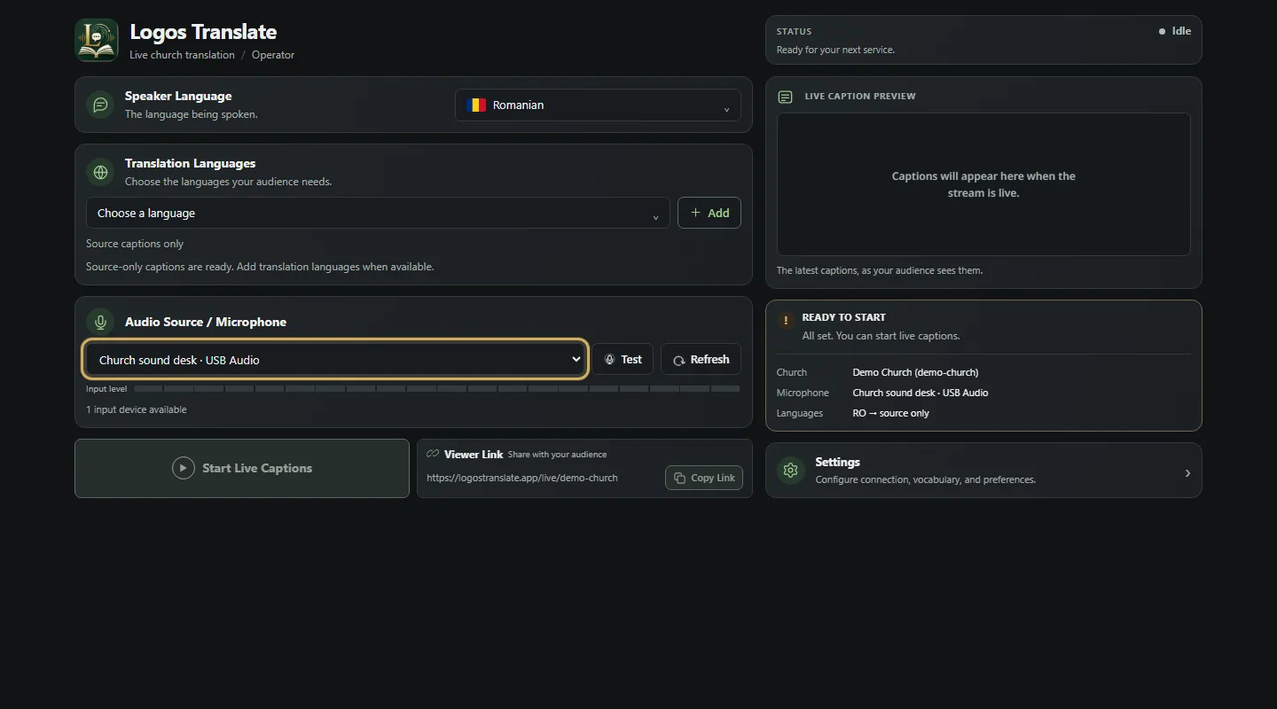Click the input level meter bar
The height and width of the screenshot is (709, 1277).
pos(437,389)
